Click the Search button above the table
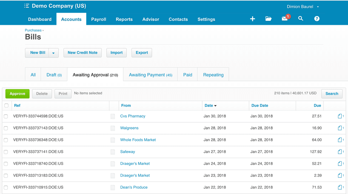Viewport: 348px width, 194px height. [332, 94]
